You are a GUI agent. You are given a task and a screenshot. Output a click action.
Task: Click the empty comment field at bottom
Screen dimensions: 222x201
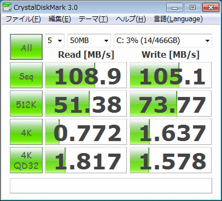point(111,186)
